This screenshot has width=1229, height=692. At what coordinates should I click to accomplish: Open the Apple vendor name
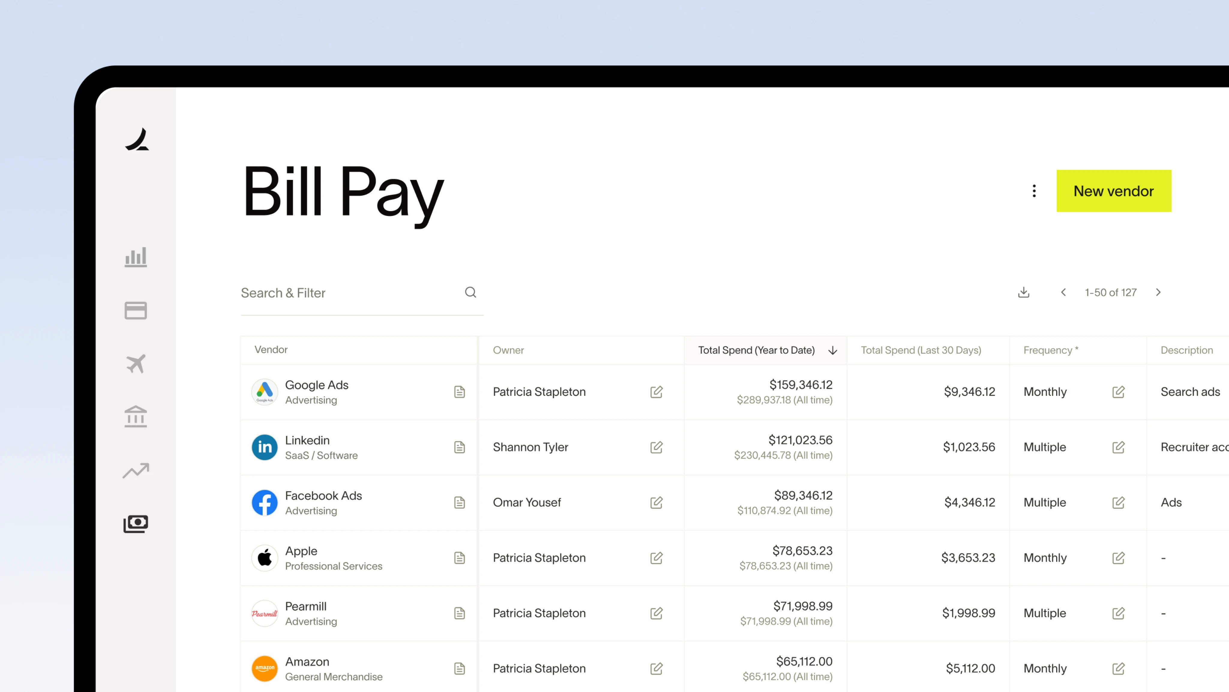301,551
